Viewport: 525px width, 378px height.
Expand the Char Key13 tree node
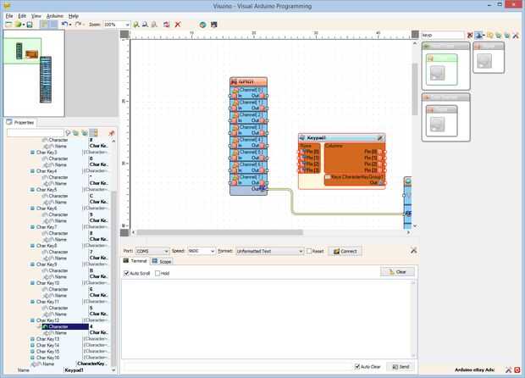point(32,339)
